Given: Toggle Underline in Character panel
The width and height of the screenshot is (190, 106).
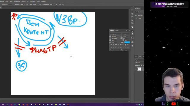Looking at the screenshot, I should click(x=125, y=45).
